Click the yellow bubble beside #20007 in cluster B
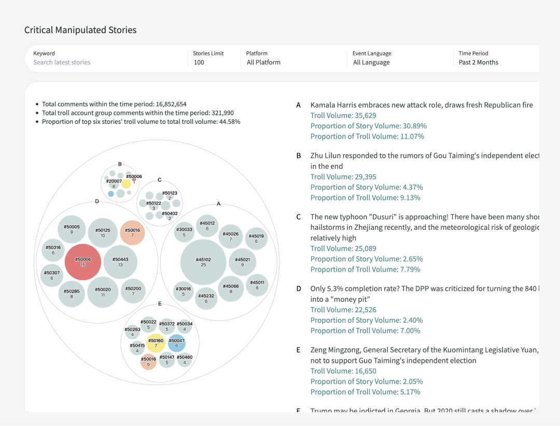Image resolution: width=560 pixels, height=426 pixels. click(126, 184)
